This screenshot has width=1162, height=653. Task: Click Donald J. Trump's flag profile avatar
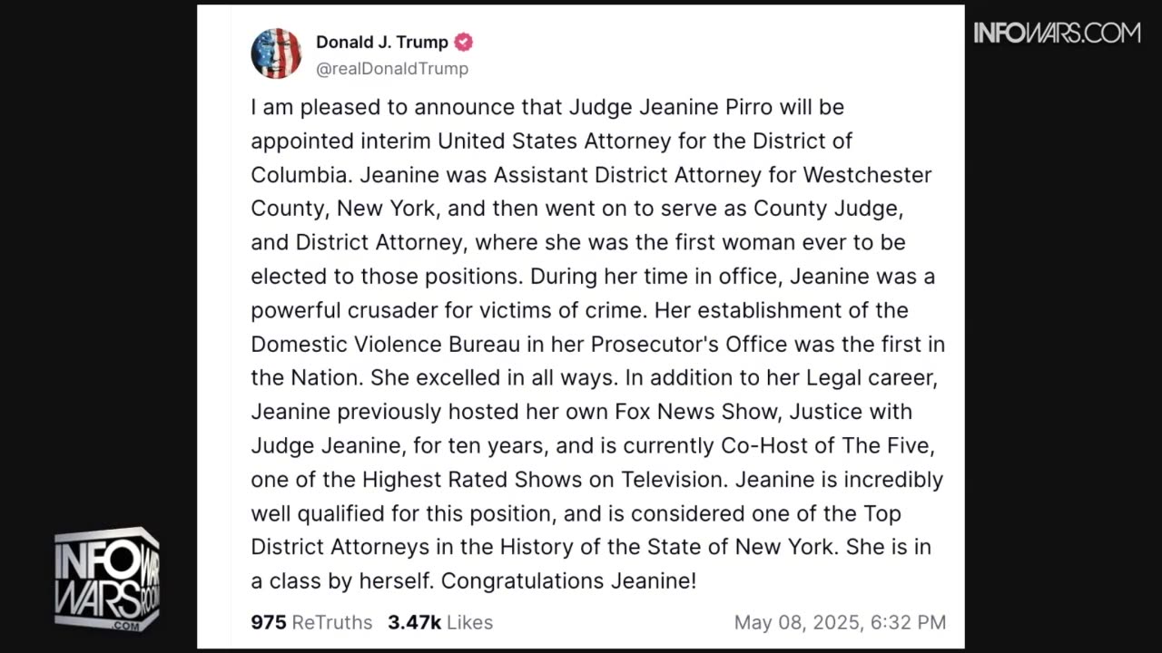[x=276, y=54]
